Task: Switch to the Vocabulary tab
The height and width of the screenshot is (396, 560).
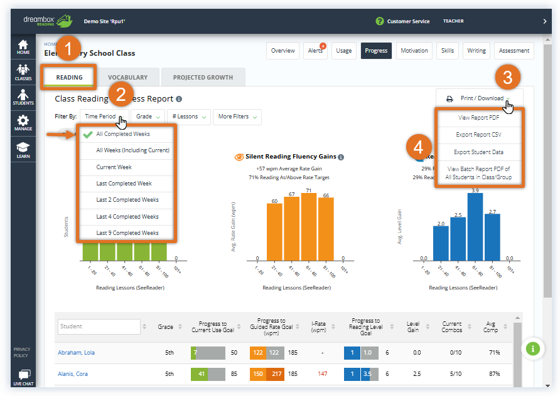Action: click(x=128, y=77)
